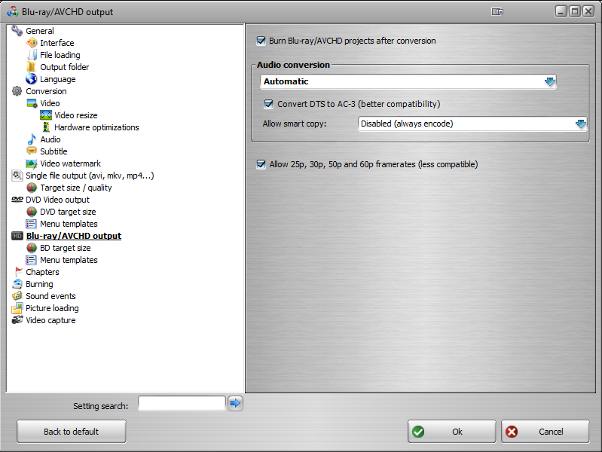Select Sound events settings
Screen dimensions: 602x452
pyautogui.click(x=50, y=296)
